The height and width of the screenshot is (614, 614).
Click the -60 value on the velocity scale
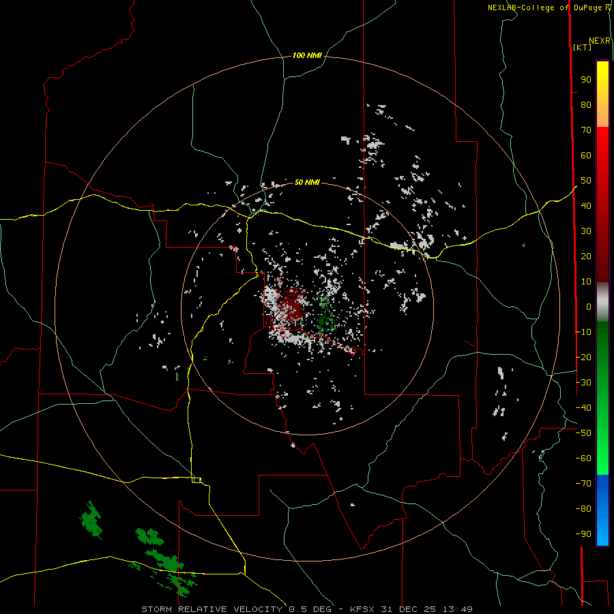coord(583,458)
